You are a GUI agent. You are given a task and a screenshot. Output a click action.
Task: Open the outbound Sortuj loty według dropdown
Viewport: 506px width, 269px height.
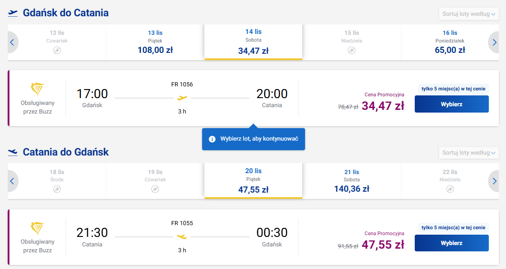[x=469, y=14]
